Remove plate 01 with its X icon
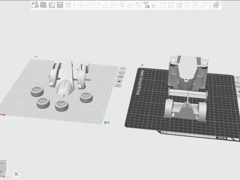Screen dimensions: 240x180 [123, 69]
